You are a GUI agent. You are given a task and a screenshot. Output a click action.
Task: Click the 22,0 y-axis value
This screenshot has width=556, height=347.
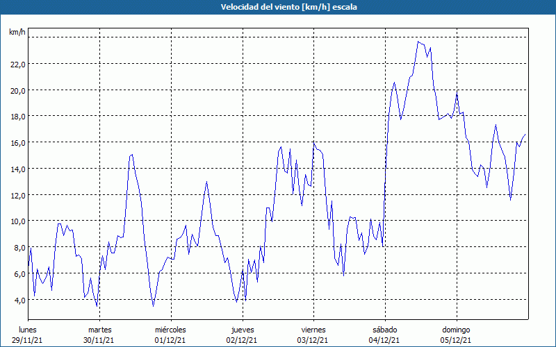click(x=18, y=64)
